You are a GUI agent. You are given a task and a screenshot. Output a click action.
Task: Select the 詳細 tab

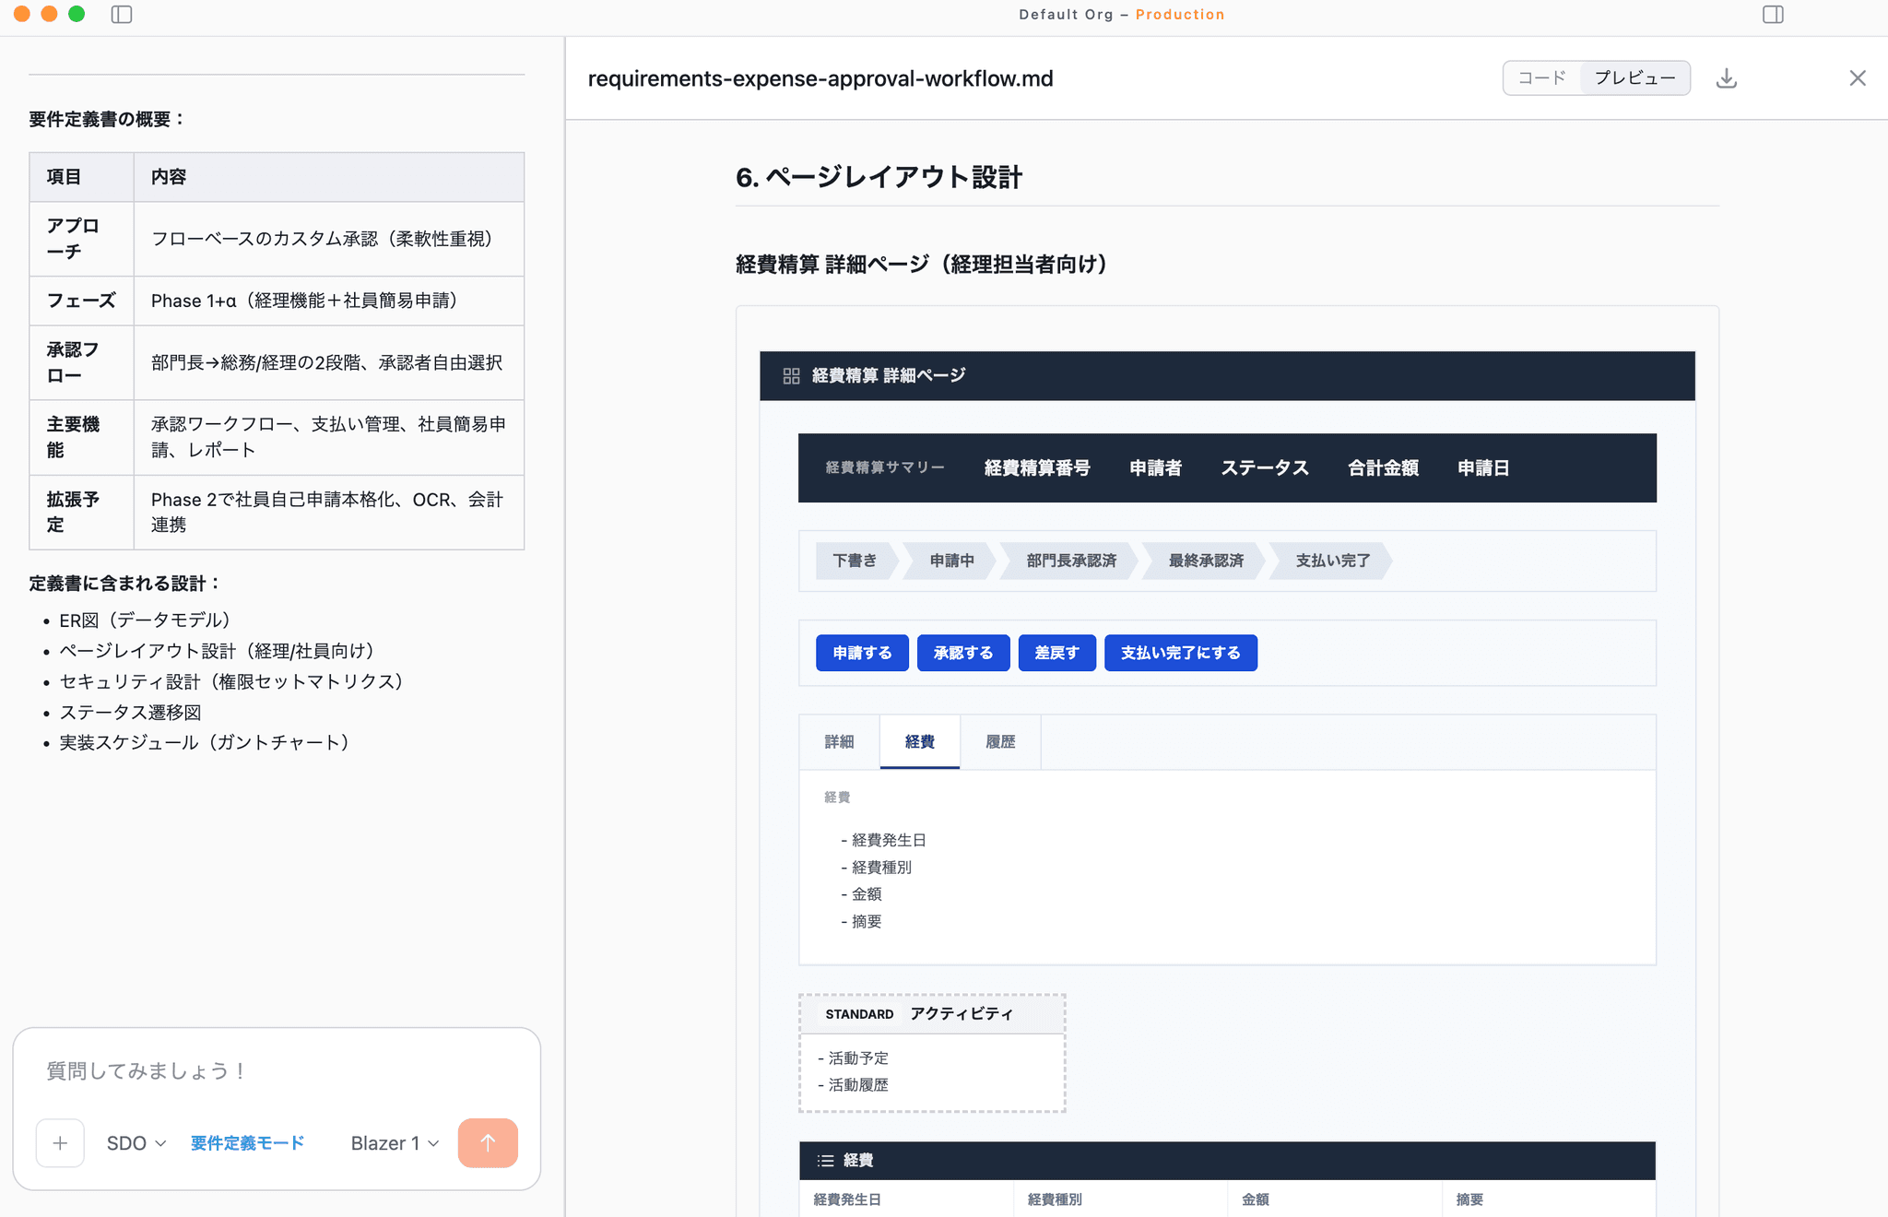point(839,742)
